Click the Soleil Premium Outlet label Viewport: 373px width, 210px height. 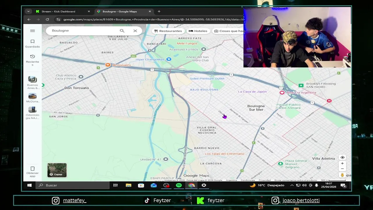(207, 78)
